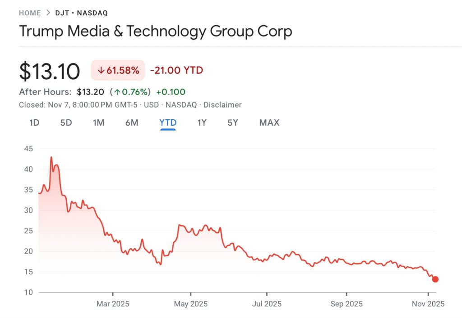
Task: Select the YTD tab
Action: pyautogui.click(x=167, y=123)
